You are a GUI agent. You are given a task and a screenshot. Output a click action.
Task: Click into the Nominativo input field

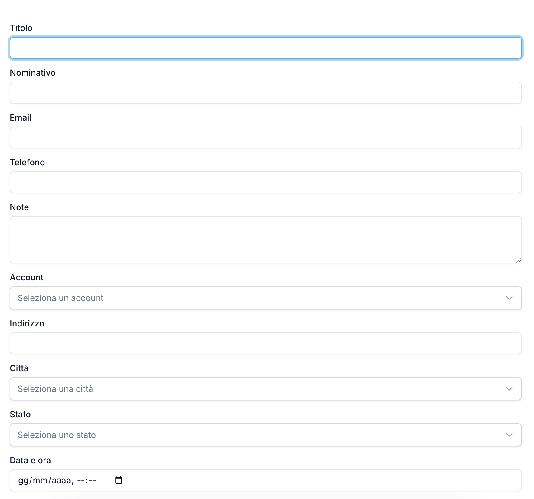tap(265, 93)
